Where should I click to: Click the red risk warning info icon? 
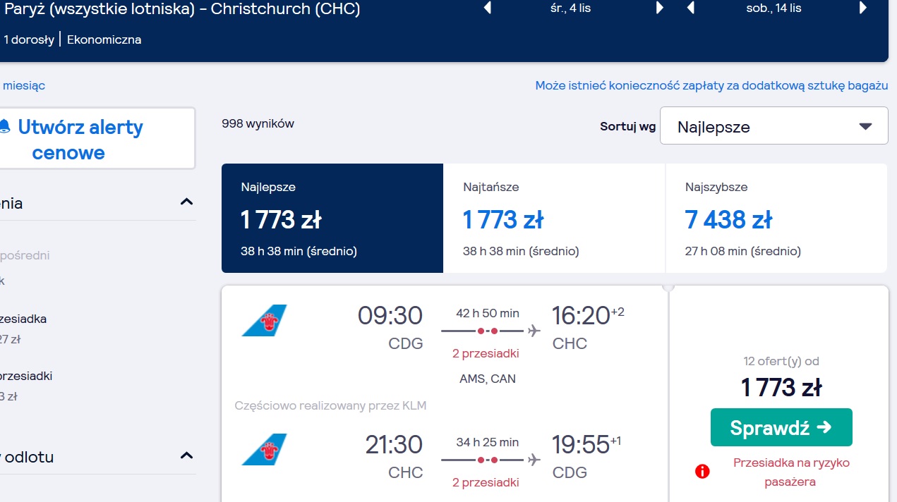click(x=702, y=472)
